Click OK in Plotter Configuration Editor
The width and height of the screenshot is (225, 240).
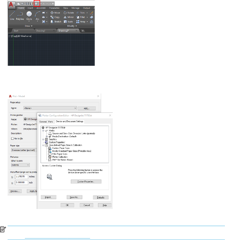coord(67,205)
